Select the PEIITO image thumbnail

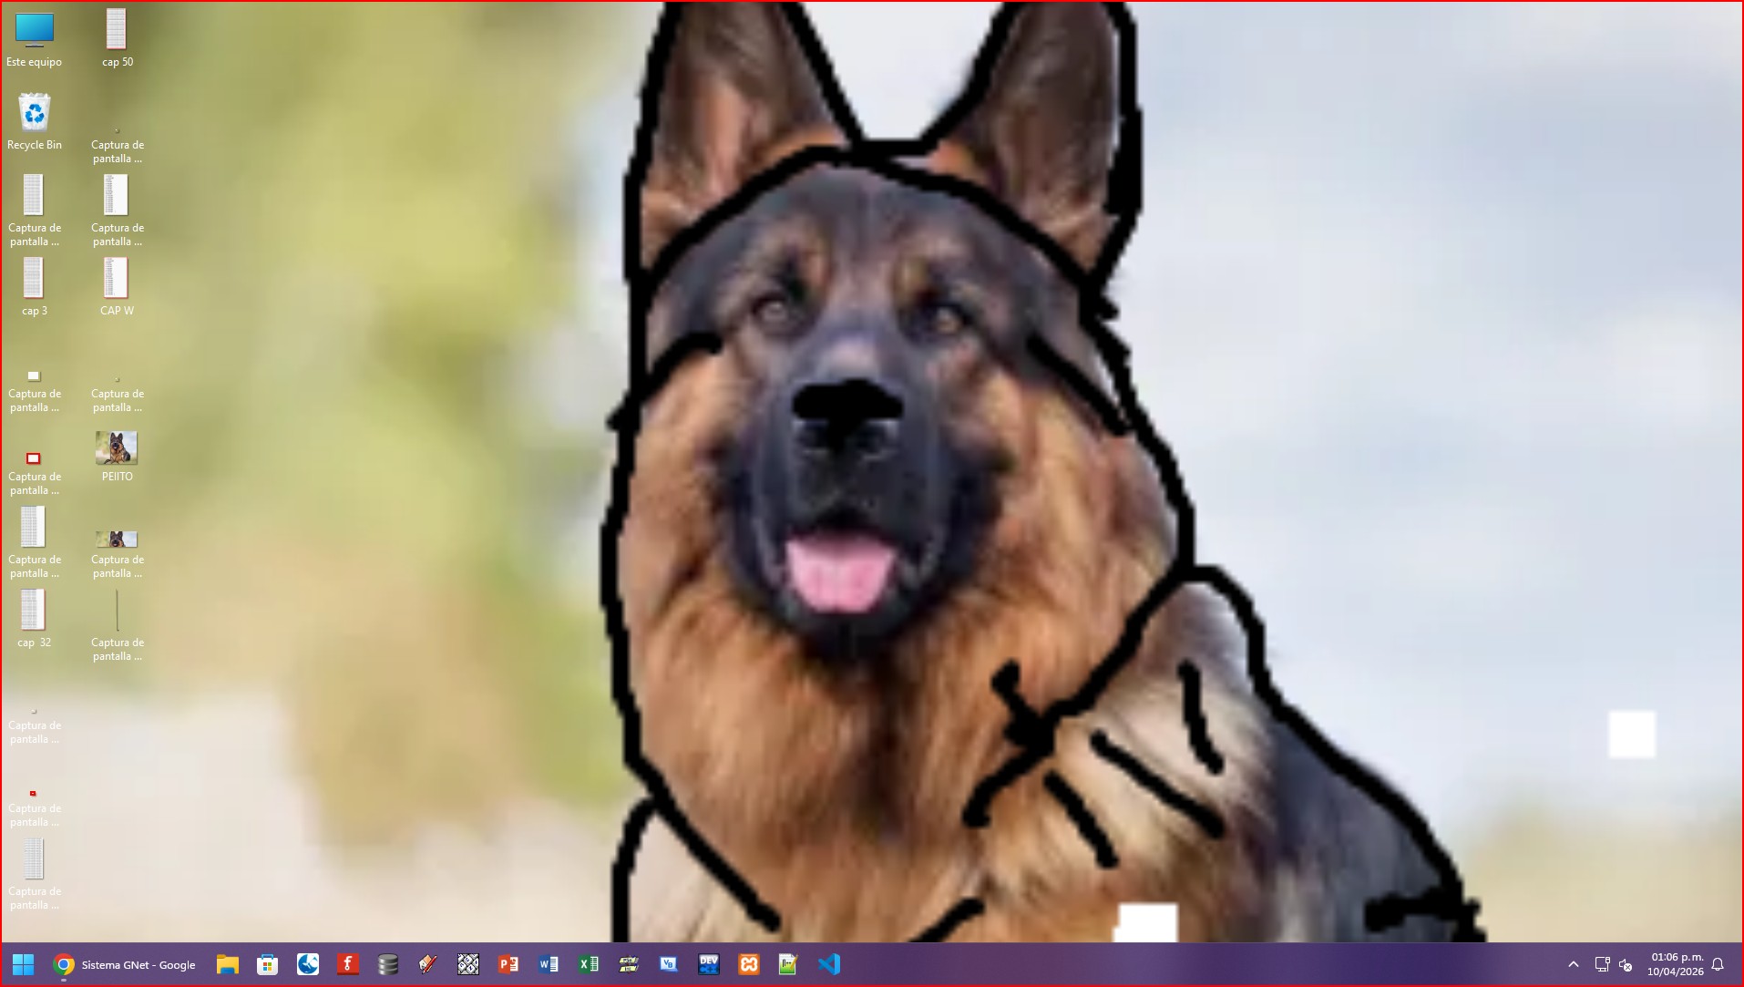pyautogui.click(x=117, y=454)
